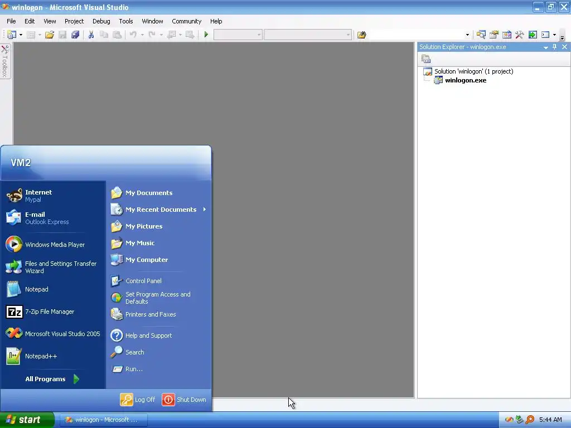Expand the collapsed Toolbox side tab
Viewport: 571px width, 428px height.
tap(5, 61)
